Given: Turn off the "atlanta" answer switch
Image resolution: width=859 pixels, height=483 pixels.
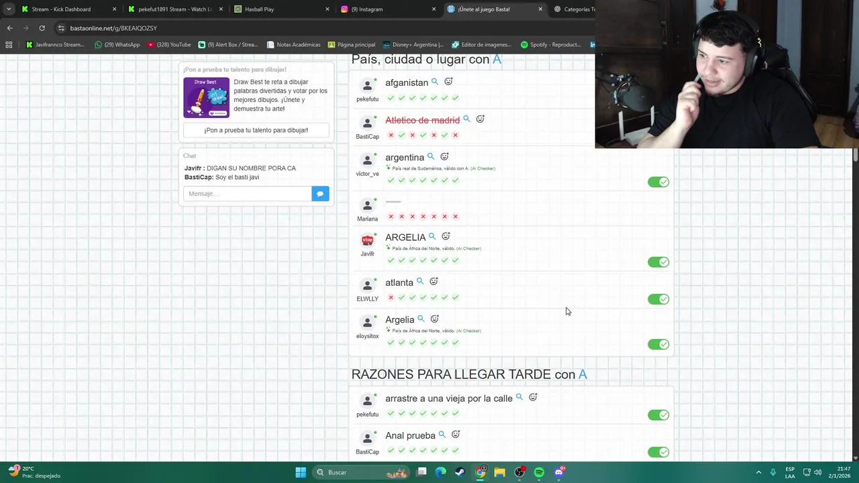Looking at the screenshot, I should pos(658,299).
